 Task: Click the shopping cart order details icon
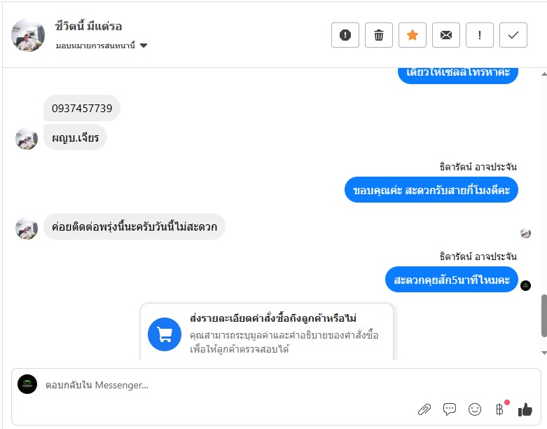(165, 334)
